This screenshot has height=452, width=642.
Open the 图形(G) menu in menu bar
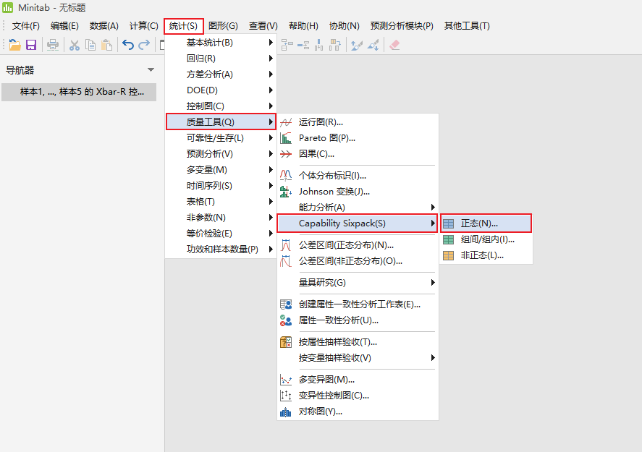[223, 26]
